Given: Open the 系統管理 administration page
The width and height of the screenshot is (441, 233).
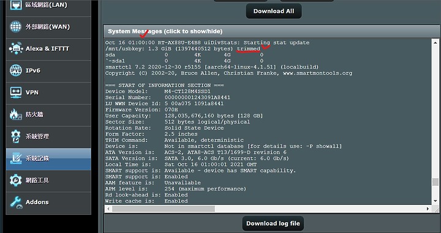Looking at the screenshot, I should pos(48,136).
